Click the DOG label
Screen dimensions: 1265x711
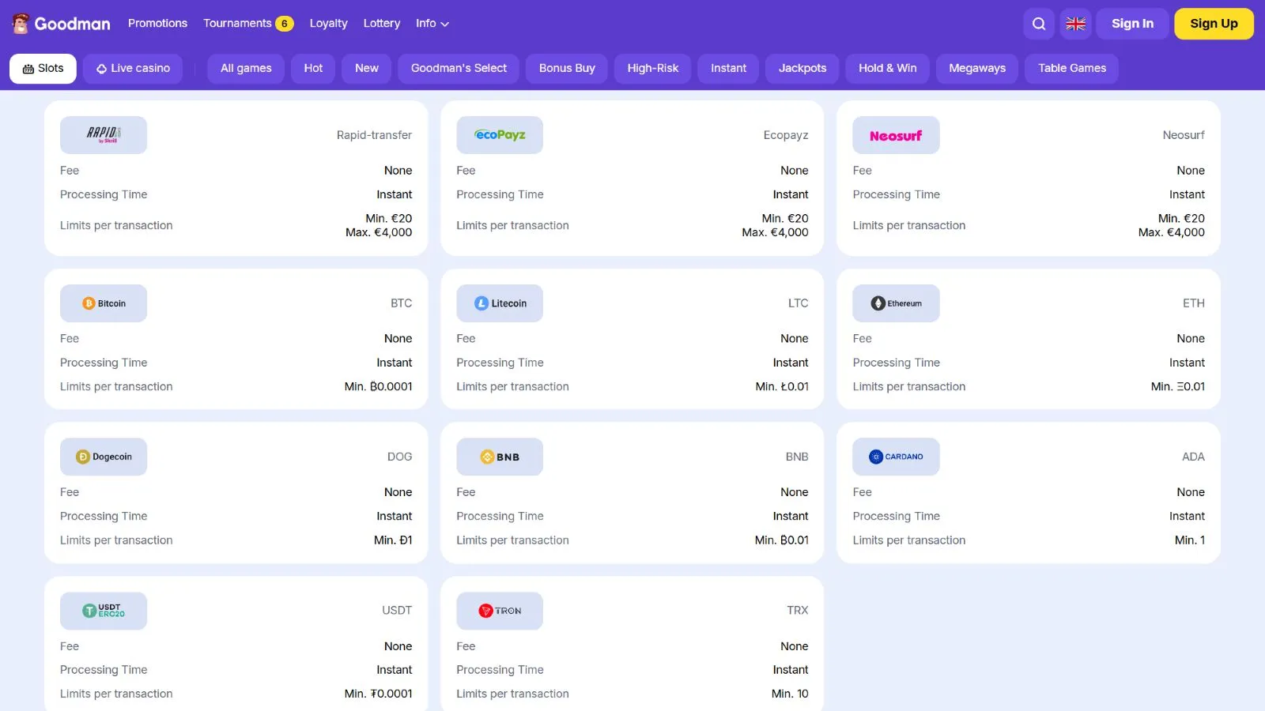399,457
